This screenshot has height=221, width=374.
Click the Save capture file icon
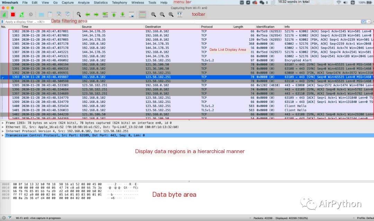pyautogui.click(x=50, y=15)
